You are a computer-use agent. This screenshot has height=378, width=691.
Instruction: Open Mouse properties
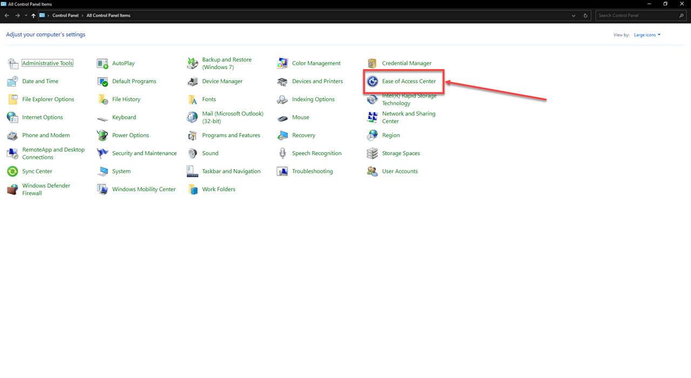301,117
